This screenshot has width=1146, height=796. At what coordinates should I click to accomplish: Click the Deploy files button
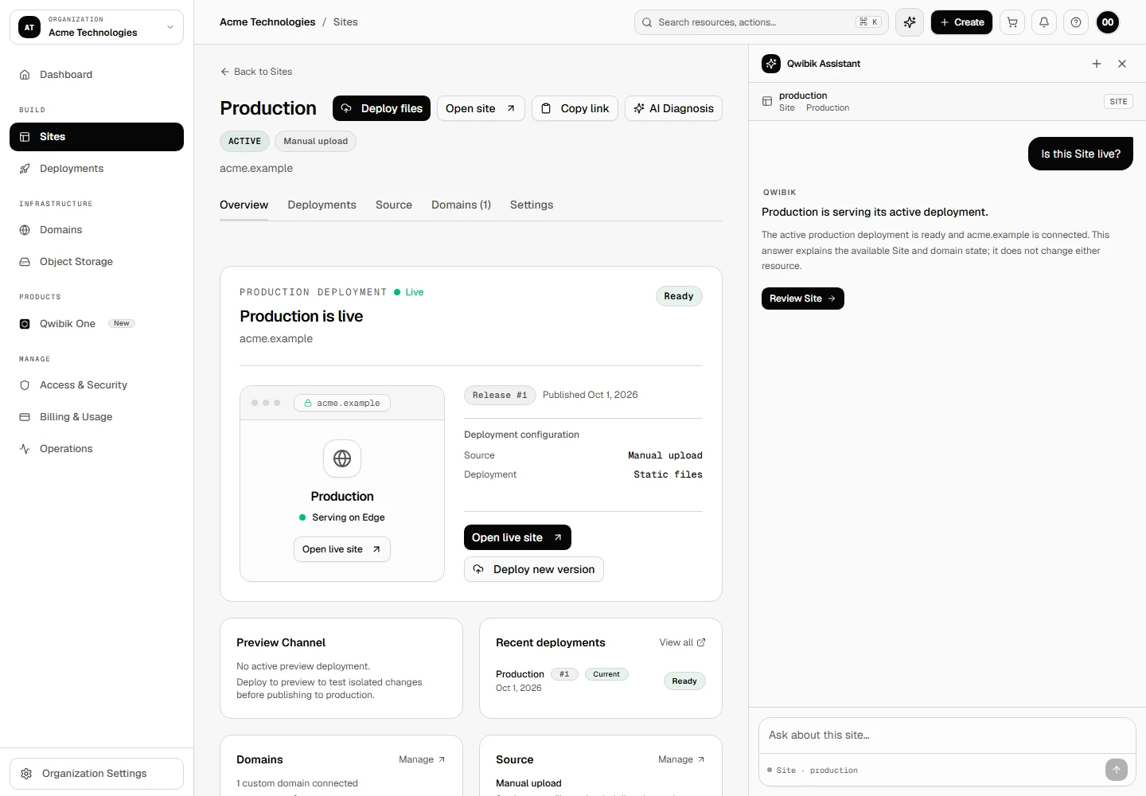(381, 108)
